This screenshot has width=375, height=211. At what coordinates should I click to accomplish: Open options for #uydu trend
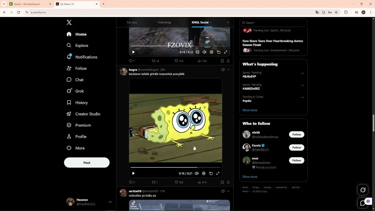(302, 97)
